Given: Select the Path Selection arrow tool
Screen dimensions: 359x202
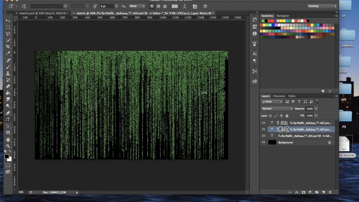Looking at the screenshot, I should 8,126.
